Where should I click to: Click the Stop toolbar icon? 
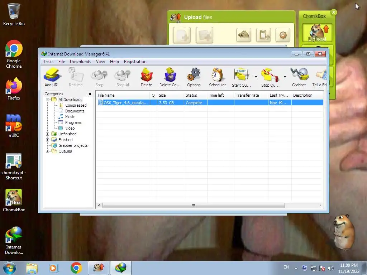[x=99, y=77]
